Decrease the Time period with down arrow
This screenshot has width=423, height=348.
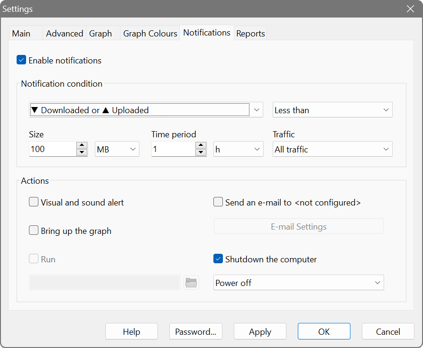[x=201, y=152]
